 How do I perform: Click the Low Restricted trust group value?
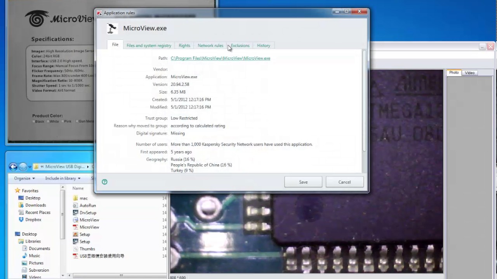tap(184, 118)
